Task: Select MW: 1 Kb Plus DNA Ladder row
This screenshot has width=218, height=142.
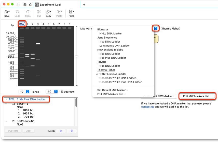Action: coord(28,99)
